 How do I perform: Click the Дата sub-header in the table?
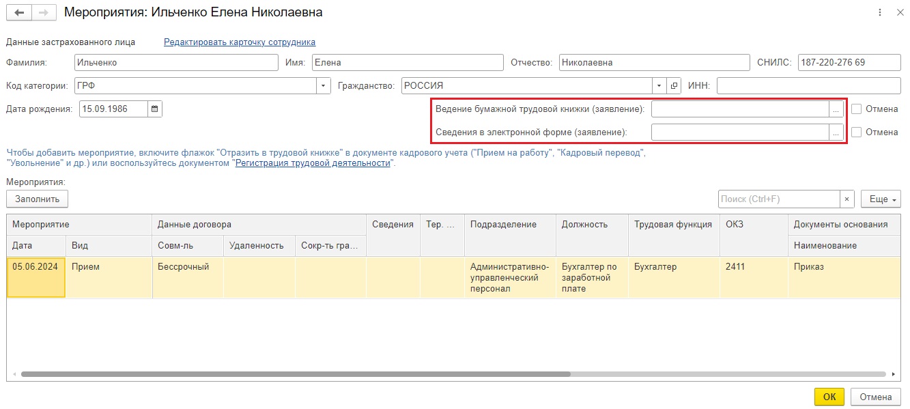pos(36,246)
